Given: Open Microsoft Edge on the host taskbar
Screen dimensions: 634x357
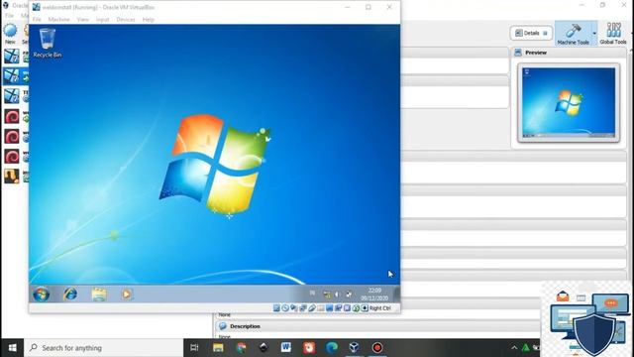Looking at the screenshot, I should click(x=332, y=348).
